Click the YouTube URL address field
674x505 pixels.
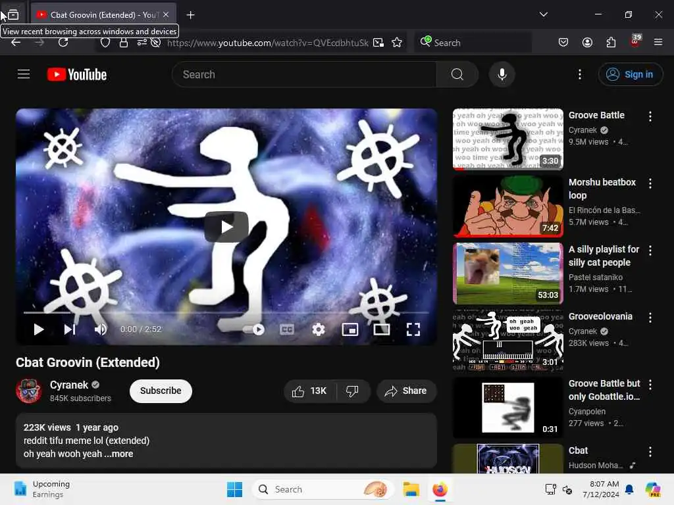coord(267,43)
